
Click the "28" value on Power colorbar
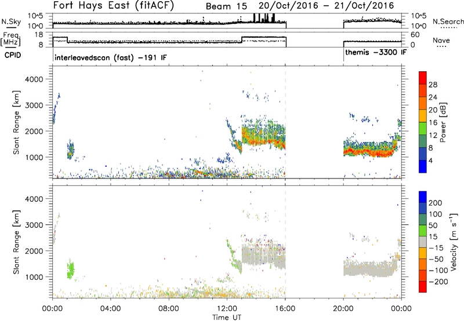[x=433, y=85]
